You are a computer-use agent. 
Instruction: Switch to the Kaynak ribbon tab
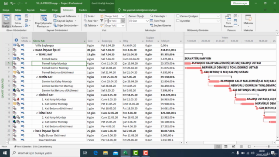(31, 10)
